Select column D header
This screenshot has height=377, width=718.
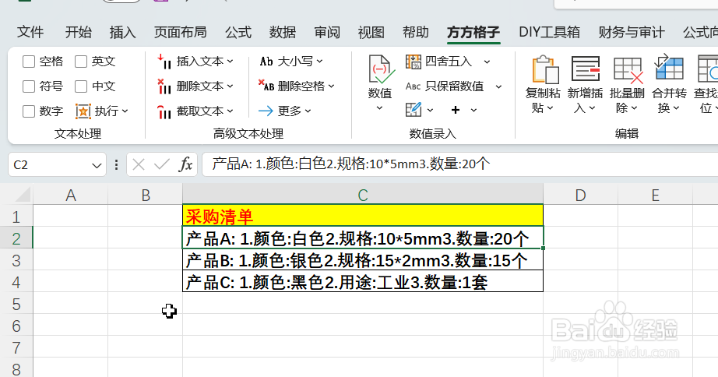tap(581, 196)
